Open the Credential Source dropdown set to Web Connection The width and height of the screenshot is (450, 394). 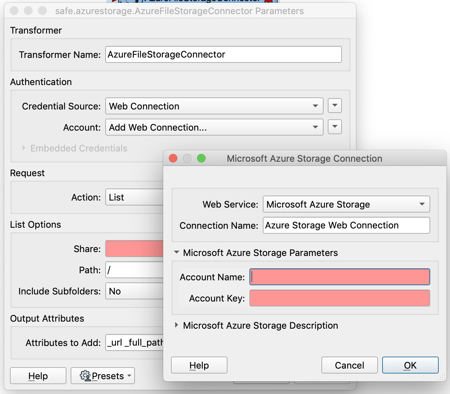coord(214,106)
